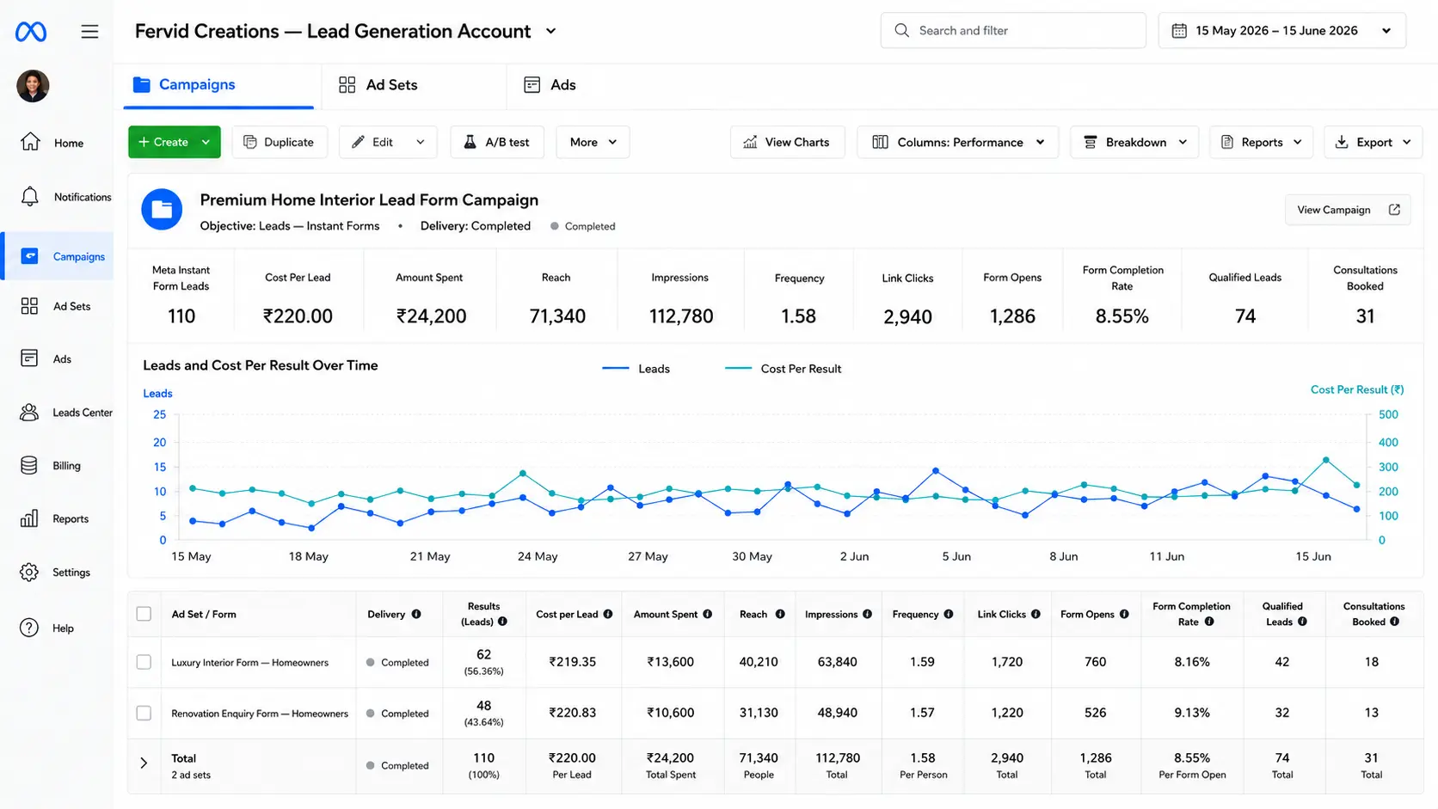This screenshot has height=809, width=1438.
Task: Expand the Edit dropdown arrow
Action: [x=420, y=142]
